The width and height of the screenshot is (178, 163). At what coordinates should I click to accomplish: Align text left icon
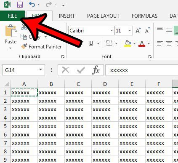(x=160, y=43)
